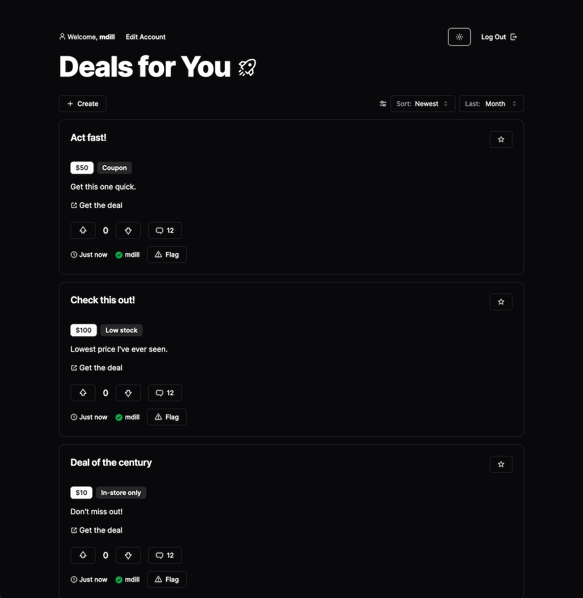583x598 pixels.
Task: Downvote the "Deal of the century" deal
Action: pos(128,555)
